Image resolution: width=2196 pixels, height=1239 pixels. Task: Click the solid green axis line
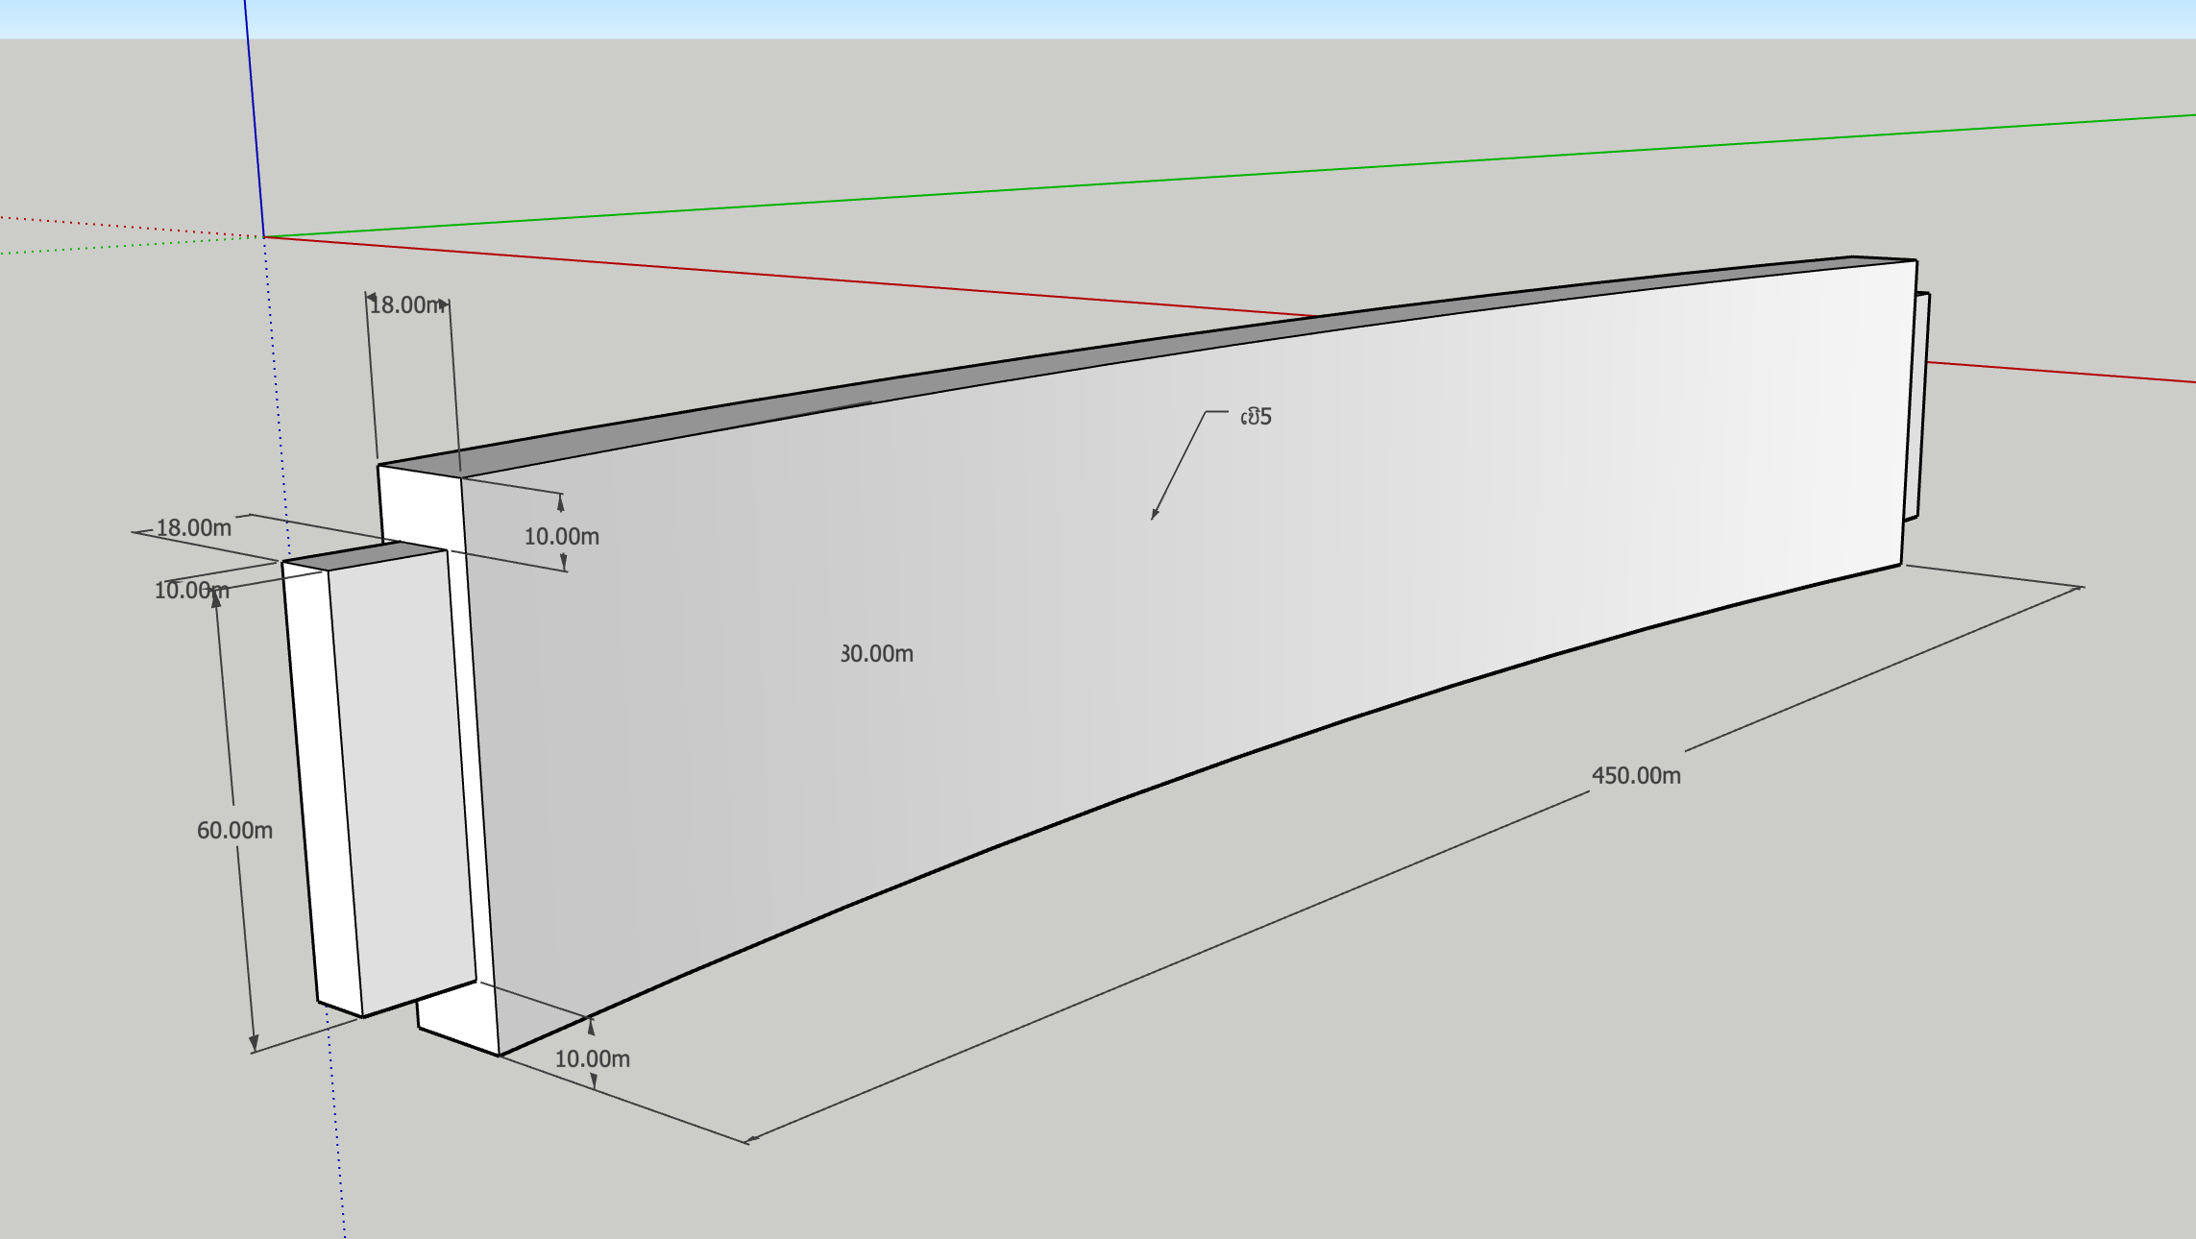pyautogui.click(x=1153, y=180)
